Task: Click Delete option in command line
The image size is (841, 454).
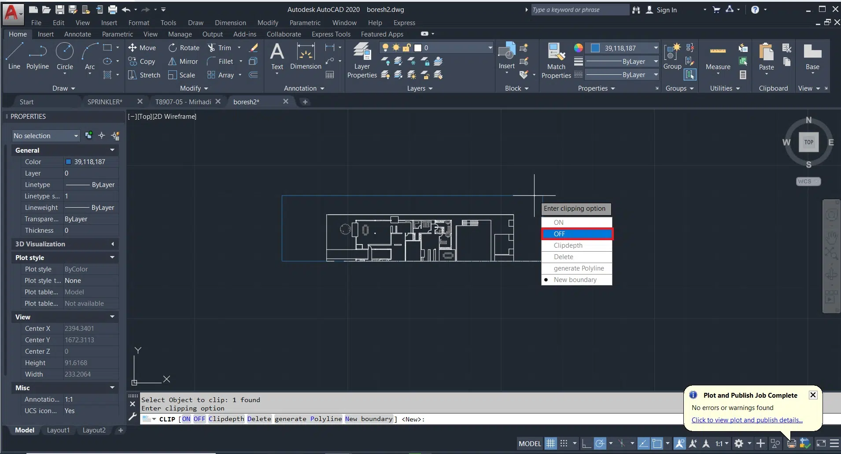Action: click(259, 419)
